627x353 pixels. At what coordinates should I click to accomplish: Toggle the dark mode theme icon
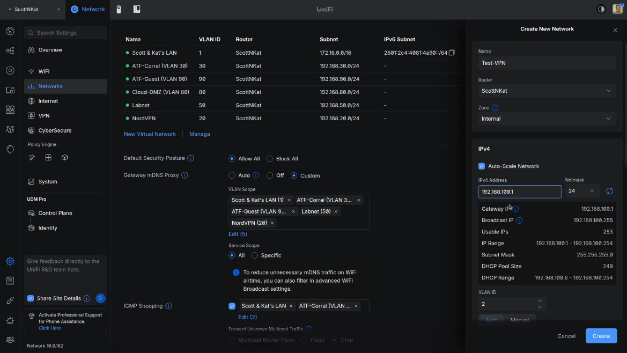coord(601,9)
